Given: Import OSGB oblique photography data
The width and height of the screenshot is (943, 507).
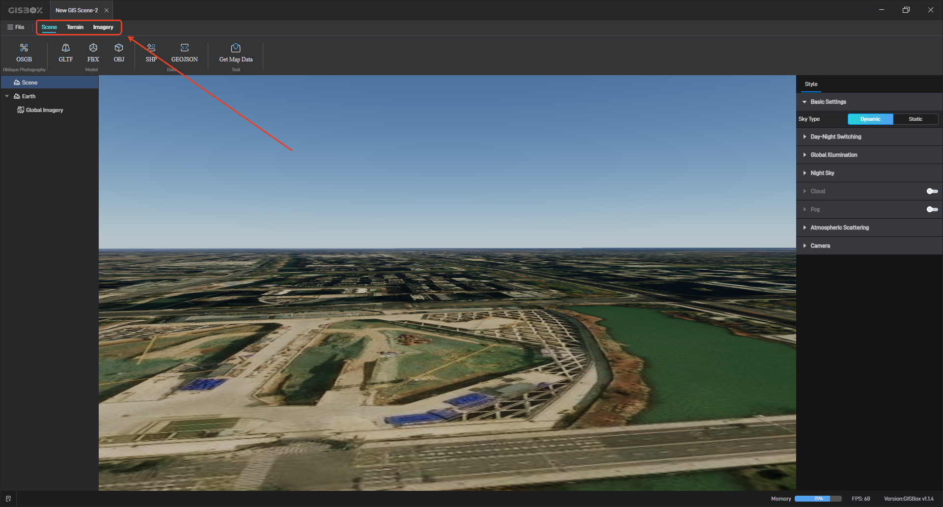Looking at the screenshot, I should click(x=24, y=53).
